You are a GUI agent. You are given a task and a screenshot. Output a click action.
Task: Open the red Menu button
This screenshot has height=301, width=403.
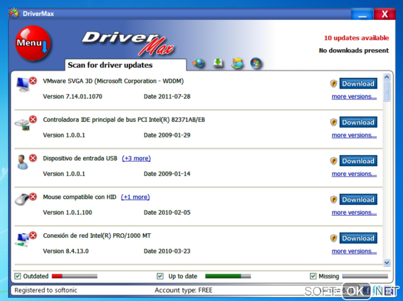33,43
